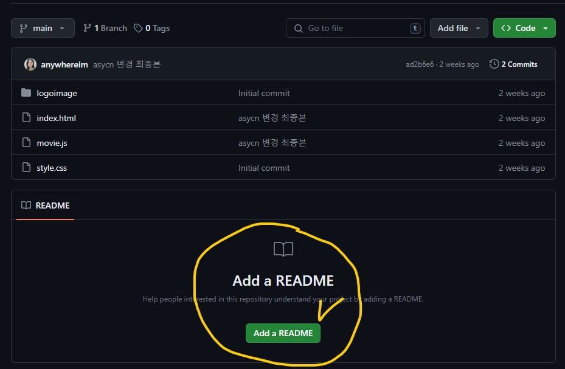565x369 pixels.
Task: View the 2 Commits history
Action: pyautogui.click(x=513, y=64)
